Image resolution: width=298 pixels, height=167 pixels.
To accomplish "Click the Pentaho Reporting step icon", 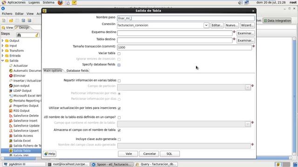I will pyautogui.click(x=11, y=101).
